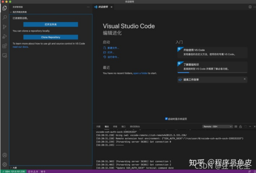Open the Run and Debug view icon
The width and height of the screenshot is (256, 173).
(5, 36)
